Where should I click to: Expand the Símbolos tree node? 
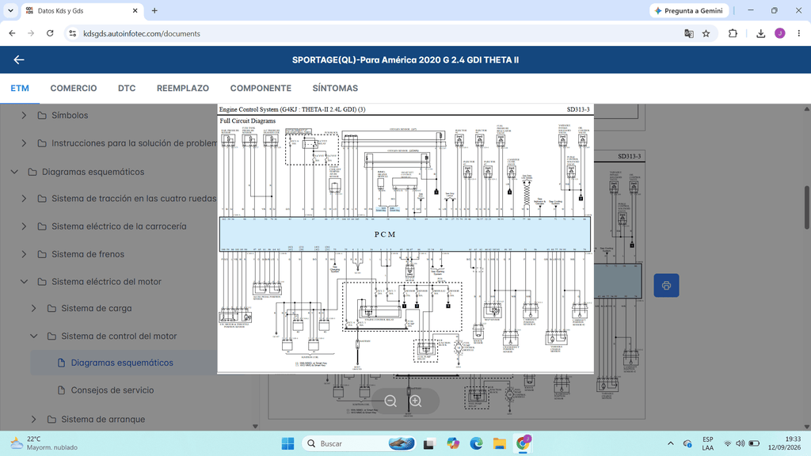pos(24,116)
